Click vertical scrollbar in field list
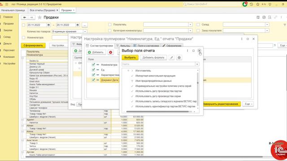This screenshot has height=161, width=287. tap(198, 83)
